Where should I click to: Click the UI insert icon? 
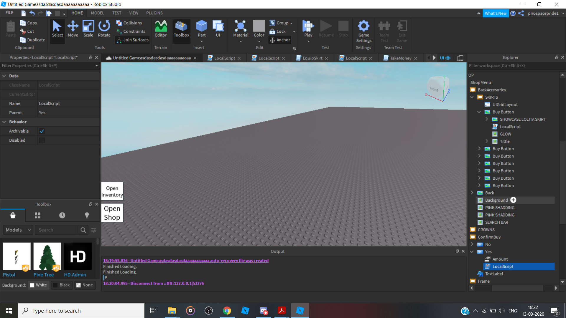(218, 29)
